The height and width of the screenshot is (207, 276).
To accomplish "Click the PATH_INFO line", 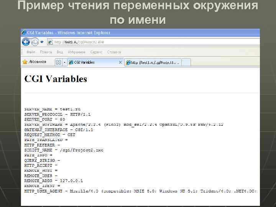I will pyautogui.click(x=38, y=155).
